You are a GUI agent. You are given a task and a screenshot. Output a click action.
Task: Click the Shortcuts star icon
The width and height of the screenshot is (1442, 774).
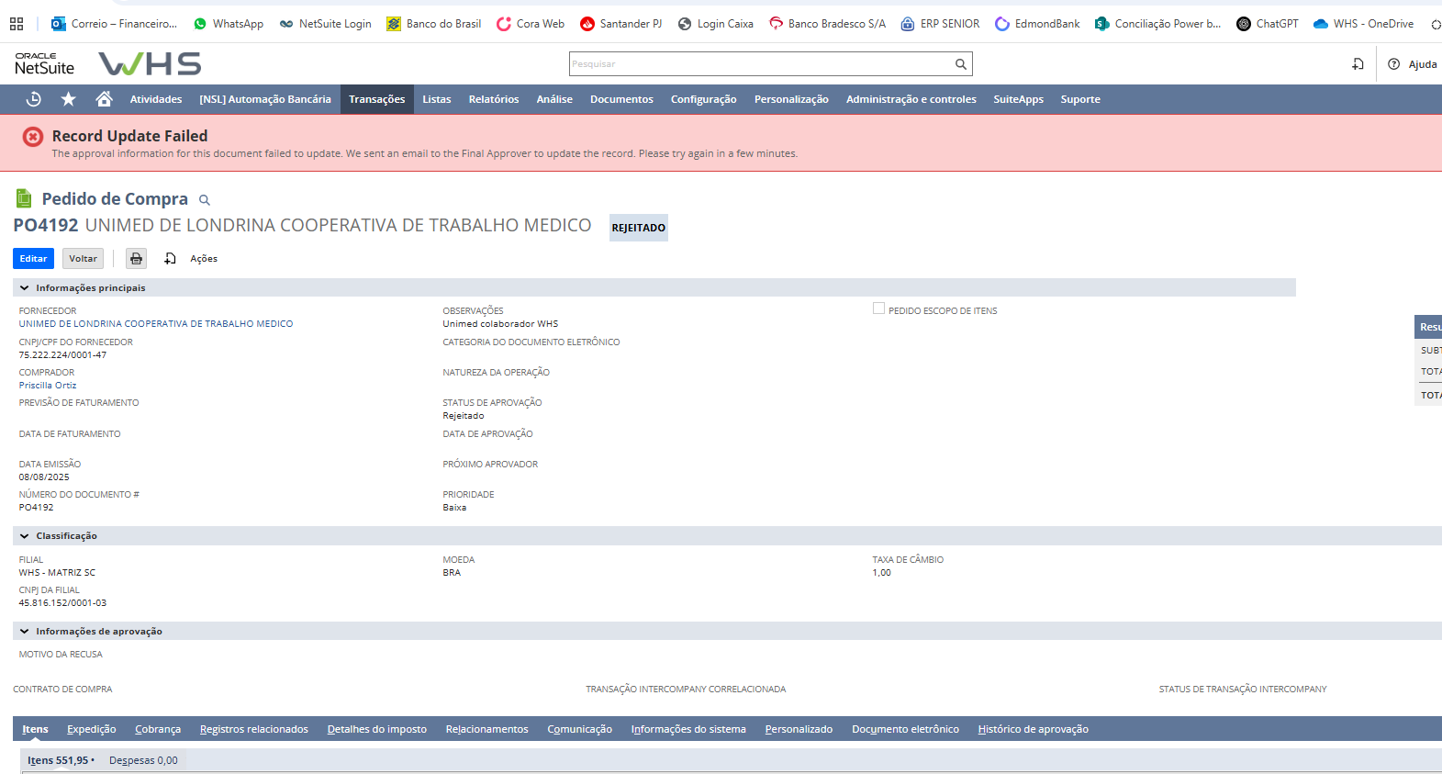(x=69, y=99)
